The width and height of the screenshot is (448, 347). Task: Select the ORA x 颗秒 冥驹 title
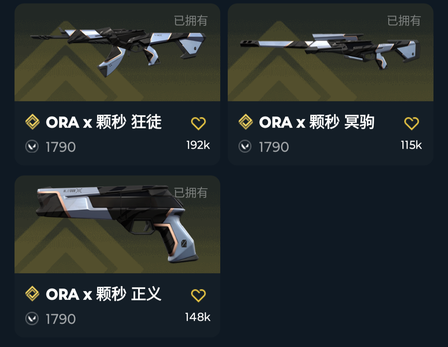[317, 122]
